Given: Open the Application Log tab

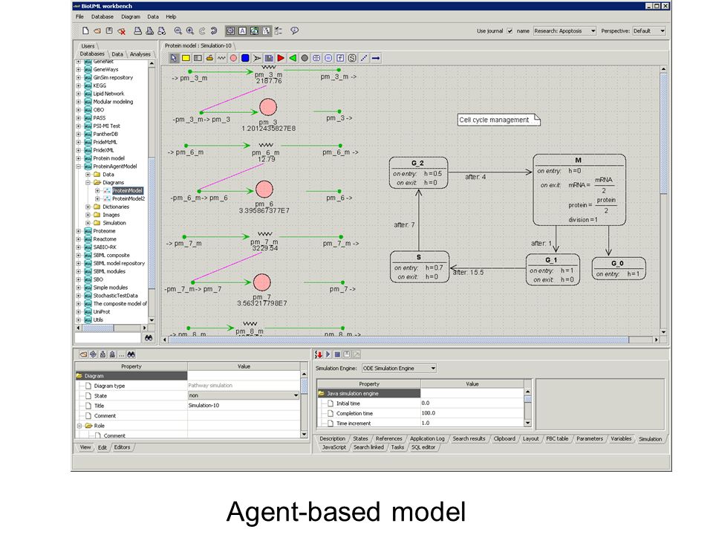Looking at the screenshot, I should coord(427,438).
